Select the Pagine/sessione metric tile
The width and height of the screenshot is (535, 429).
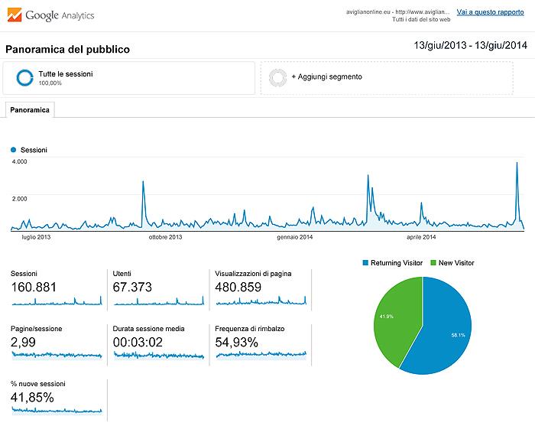pos(57,343)
